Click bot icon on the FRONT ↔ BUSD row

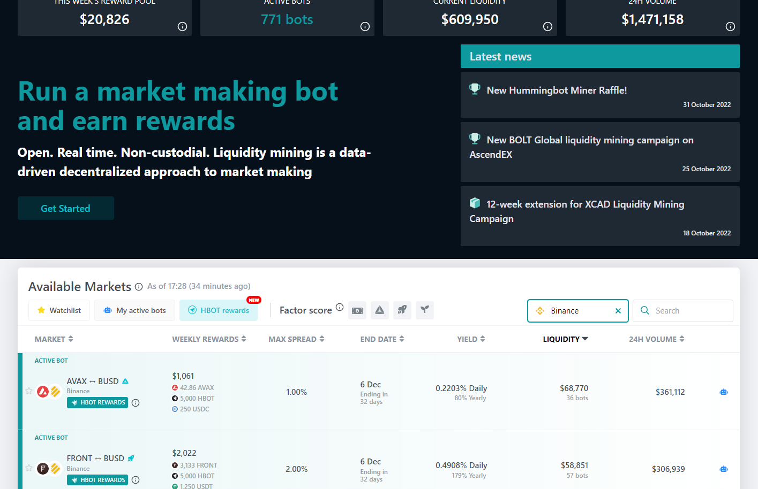point(724,469)
